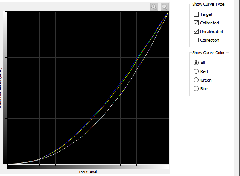Screen dimensions: 240x176
Task: Click the zoom out magnifier icon
Action: [x=165, y=6]
